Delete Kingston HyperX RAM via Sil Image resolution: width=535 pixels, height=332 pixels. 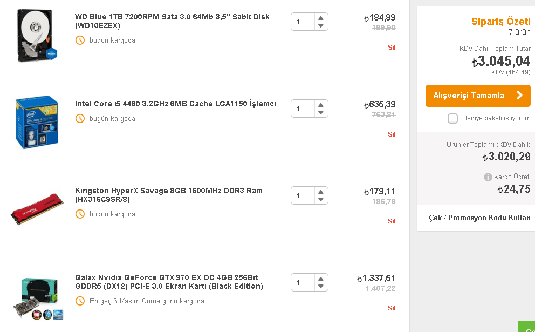[392, 221]
